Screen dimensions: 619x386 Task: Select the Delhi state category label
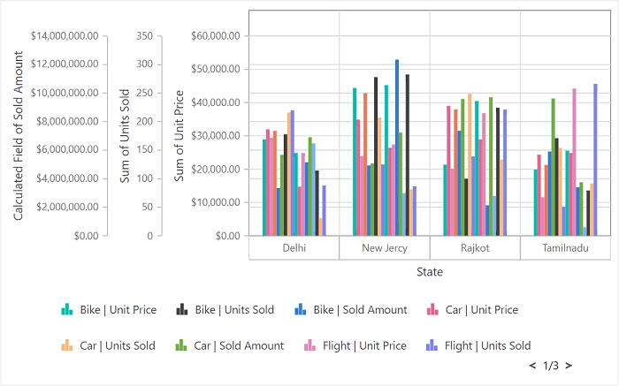click(x=294, y=248)
